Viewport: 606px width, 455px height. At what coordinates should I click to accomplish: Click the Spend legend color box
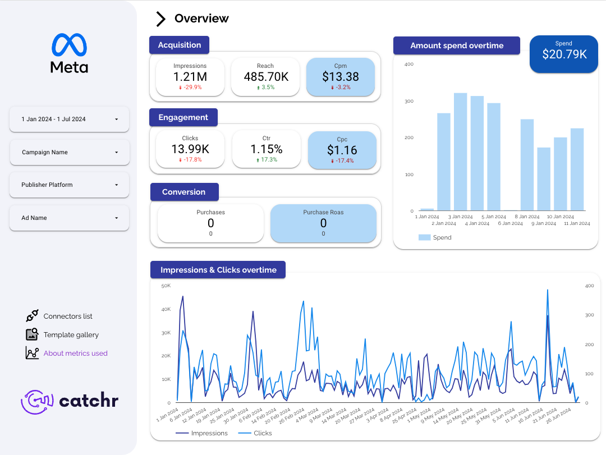[424, 237]
